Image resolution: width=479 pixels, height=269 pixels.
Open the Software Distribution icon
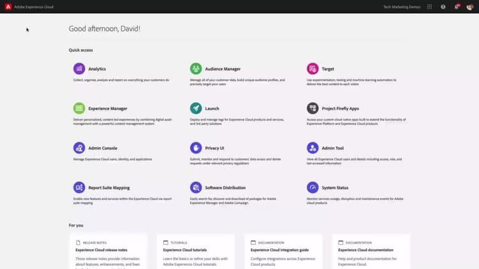(x=196, y=187)
